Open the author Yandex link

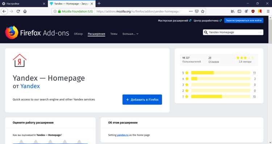[x=30, y=86]
